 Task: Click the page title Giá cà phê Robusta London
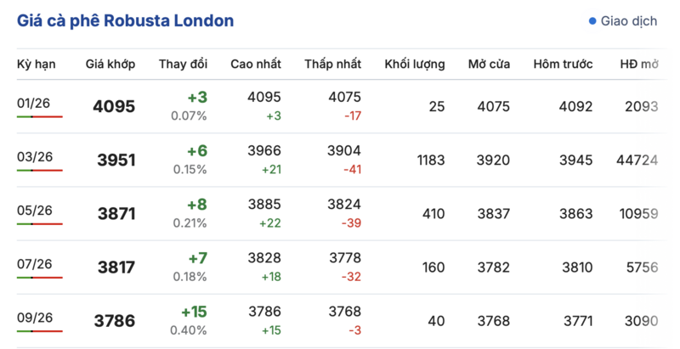coord(126,20)
